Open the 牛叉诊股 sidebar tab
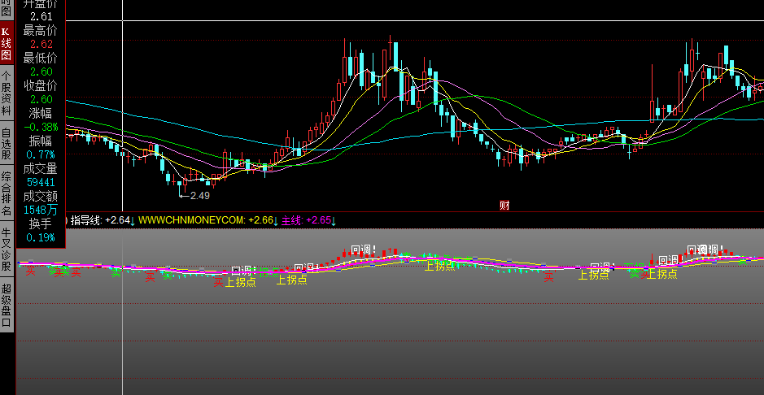The width and height of the screenshot is (764, 395). (x=6, y=249)
